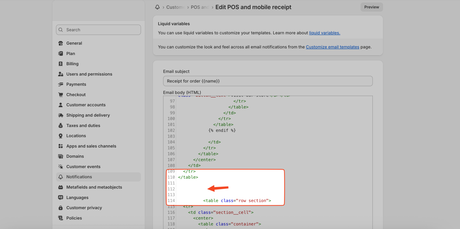Click the General store icon in sidebar
Image resolution: width=460 pixels, height=229 pixels.
[x=61, y=43]
